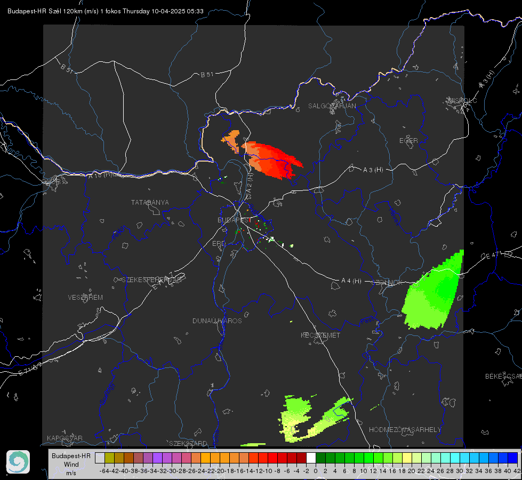Select the ÉRD town label
Screen dimensions: 522x480
click(219, 244)
